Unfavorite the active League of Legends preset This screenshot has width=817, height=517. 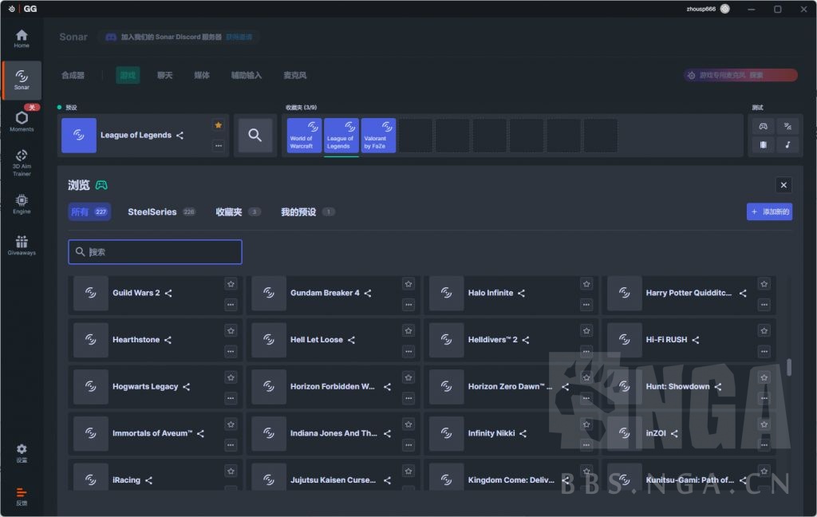218,125
